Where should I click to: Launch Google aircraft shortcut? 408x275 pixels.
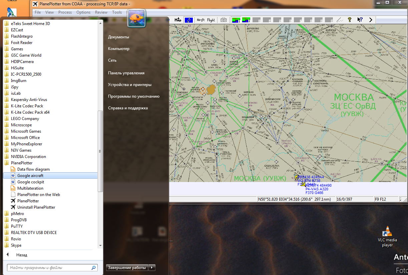tap(50, 176)
